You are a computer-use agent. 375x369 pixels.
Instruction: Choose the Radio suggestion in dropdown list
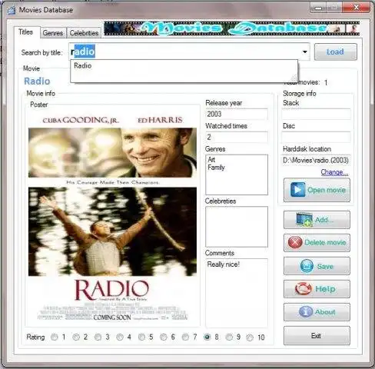point(184,65)
